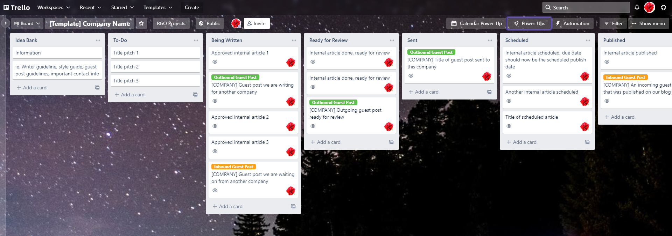Toggle watch eye on Outgoing guest post card

click(x=313, y=126)
